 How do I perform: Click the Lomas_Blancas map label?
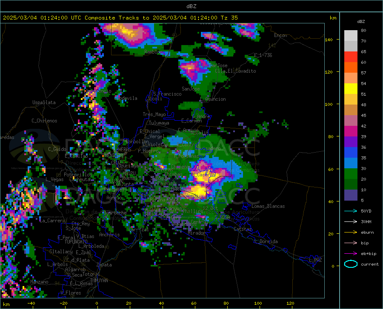click(x=268, y=206)
